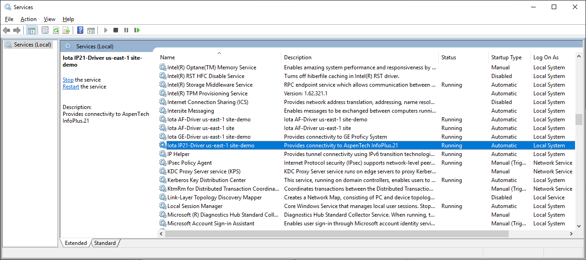Click the Refresh toolbar icon
This screenshot has height=260, width=586.
click(x=56, y=30)
